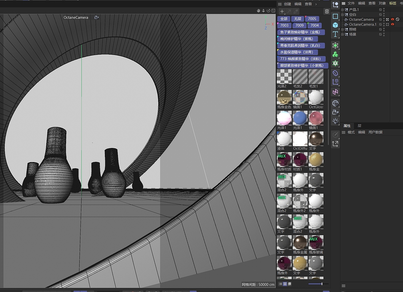Click the Field object tool

pos(335,82)
